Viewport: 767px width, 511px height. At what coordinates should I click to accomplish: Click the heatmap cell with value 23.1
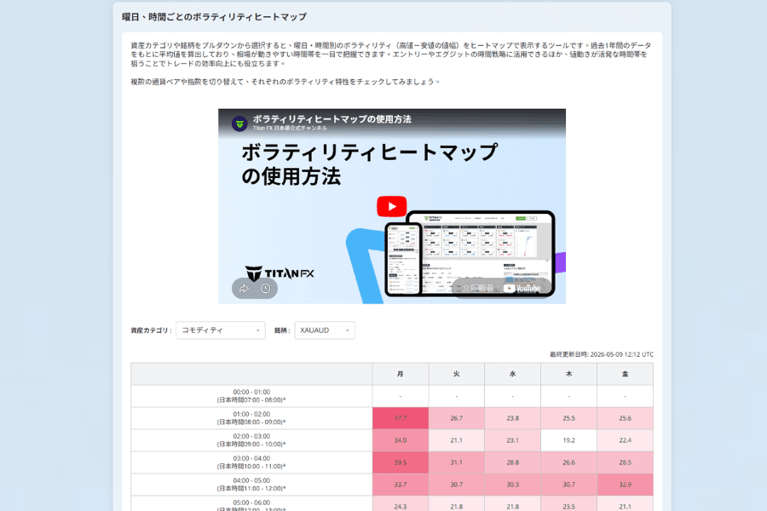[x=513, y=440]
